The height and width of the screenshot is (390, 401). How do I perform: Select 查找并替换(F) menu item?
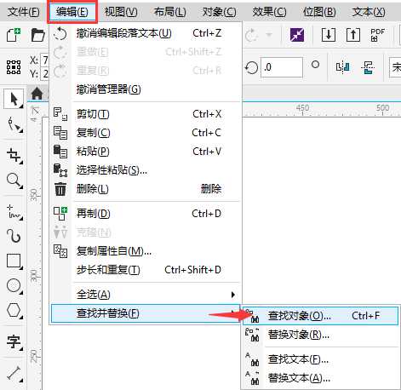[x=146, y=313]
